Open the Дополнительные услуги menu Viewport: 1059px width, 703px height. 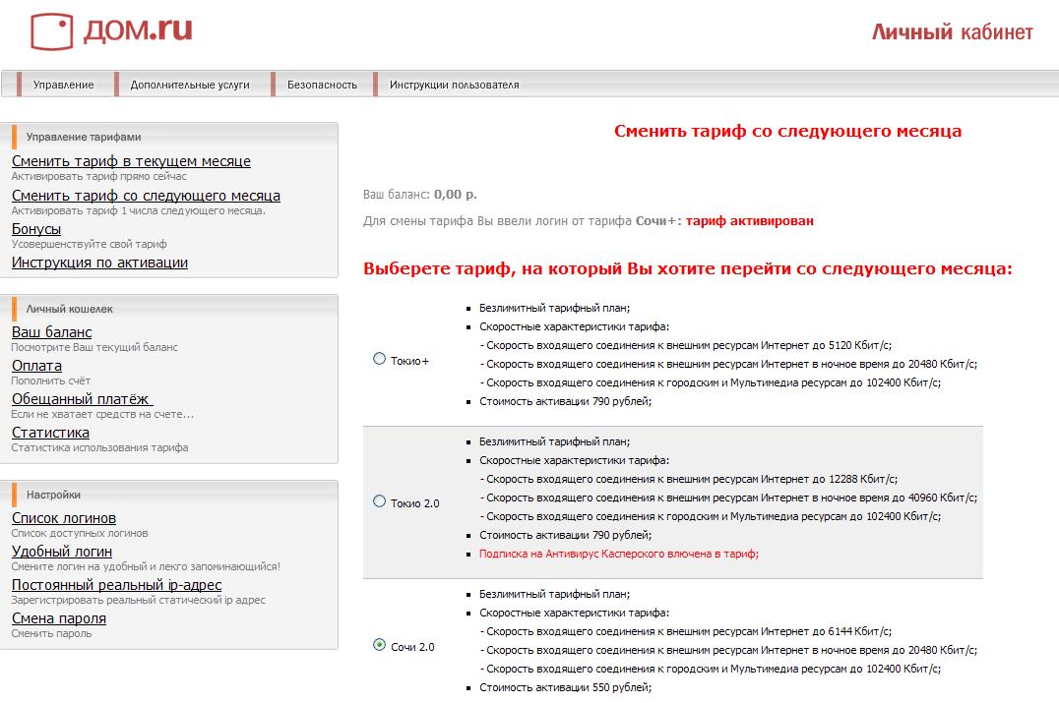190,85
